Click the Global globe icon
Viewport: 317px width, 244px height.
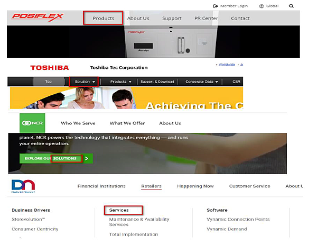click(262, 6)
